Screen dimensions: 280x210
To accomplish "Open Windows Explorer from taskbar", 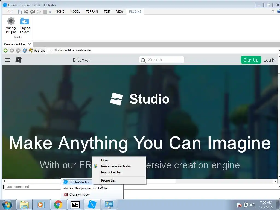I will [24, 205].
